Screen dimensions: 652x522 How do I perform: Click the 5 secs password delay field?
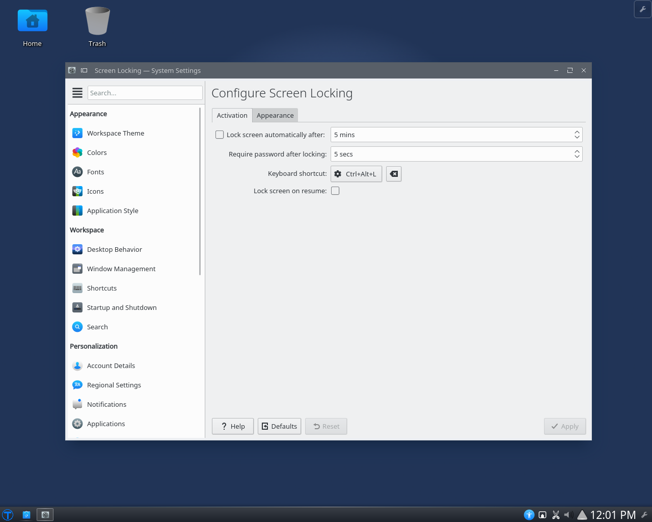456,154
